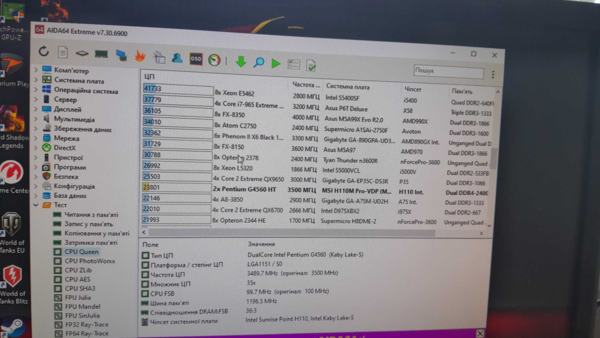Screen dimensions: 600x338
Task: Select the FPU SinJulia benchmark
Action: 82,315
